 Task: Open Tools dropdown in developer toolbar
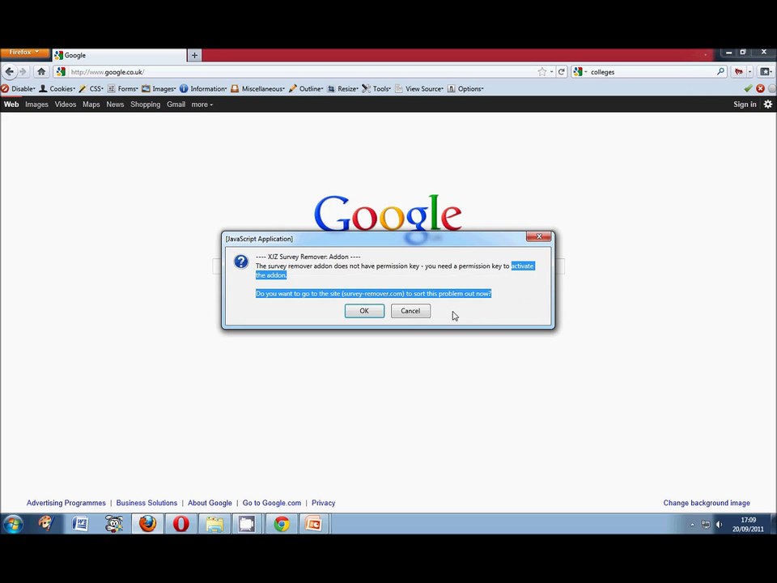[376, 89]
